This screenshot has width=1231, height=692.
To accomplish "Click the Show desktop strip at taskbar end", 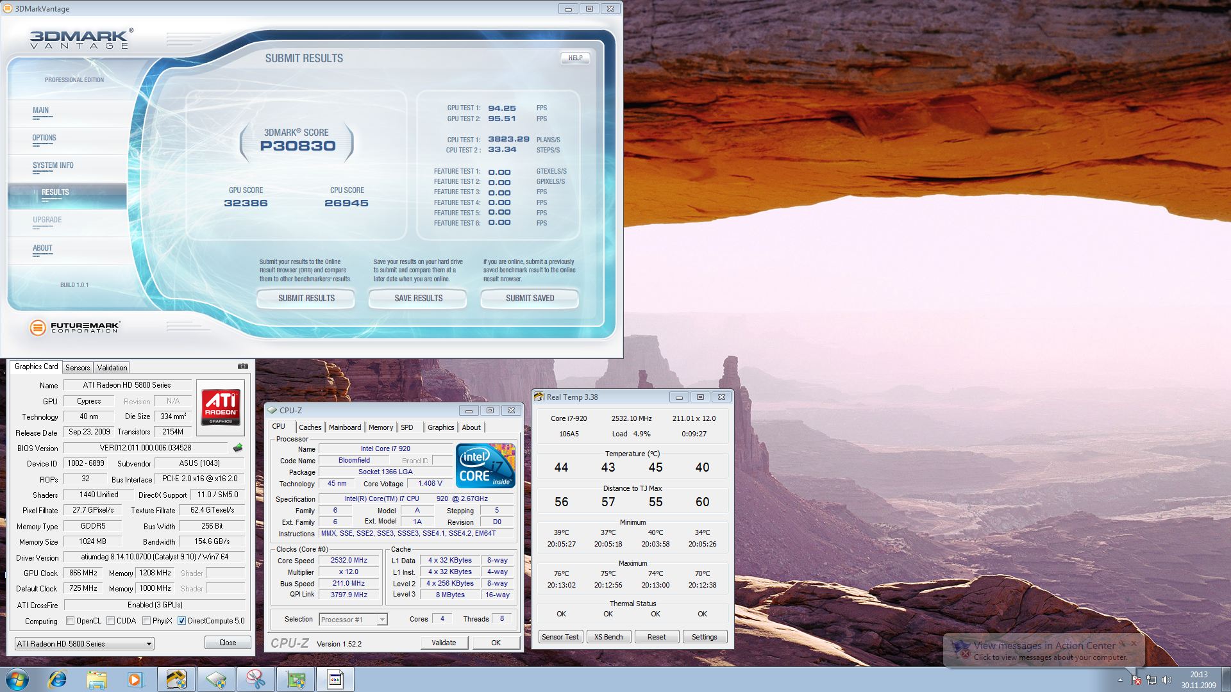I will coord(1226,679).
